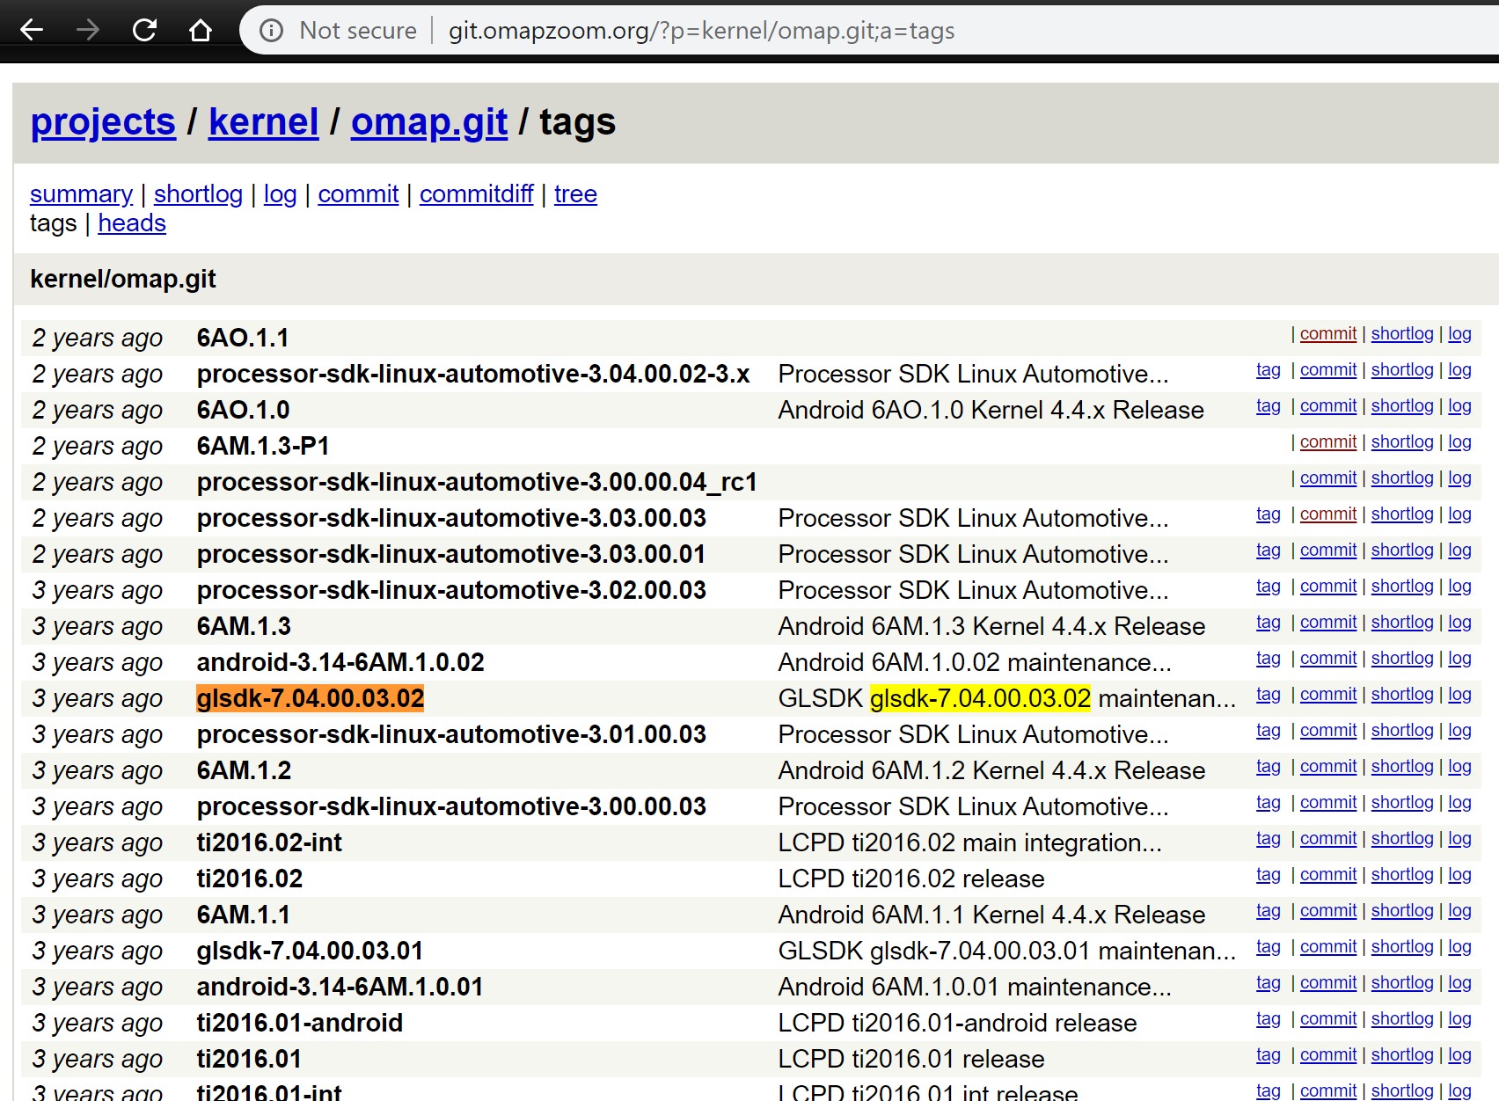This screenshot has height=1101, width=1499.
Task: Switch to the top shortlog navigation
Action: pos(198,193)
